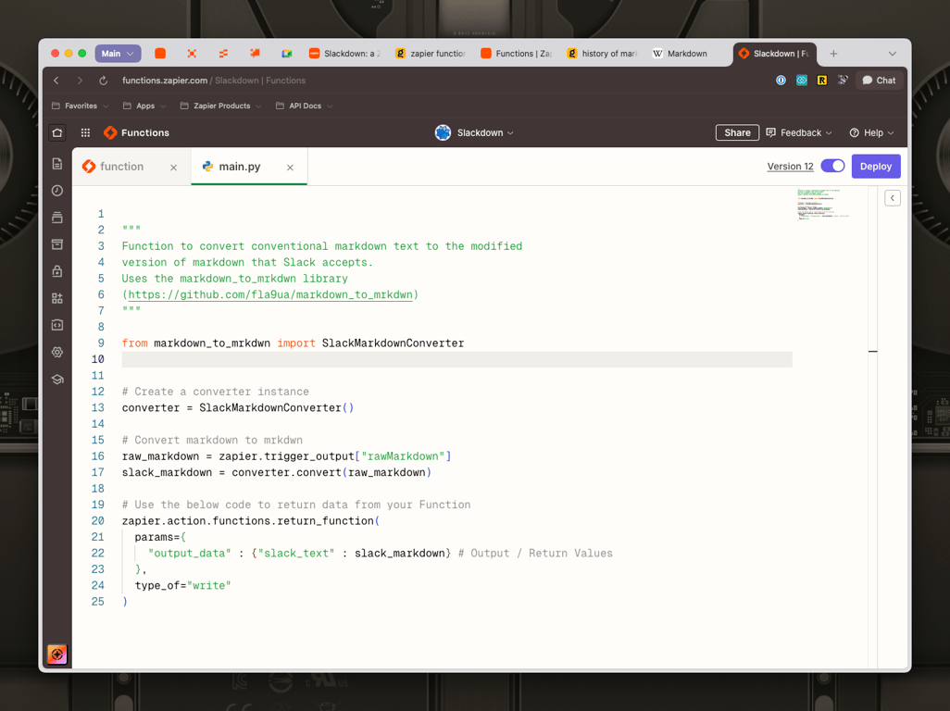
Task: Open the apps grid launcher icon
Action: 85,132
